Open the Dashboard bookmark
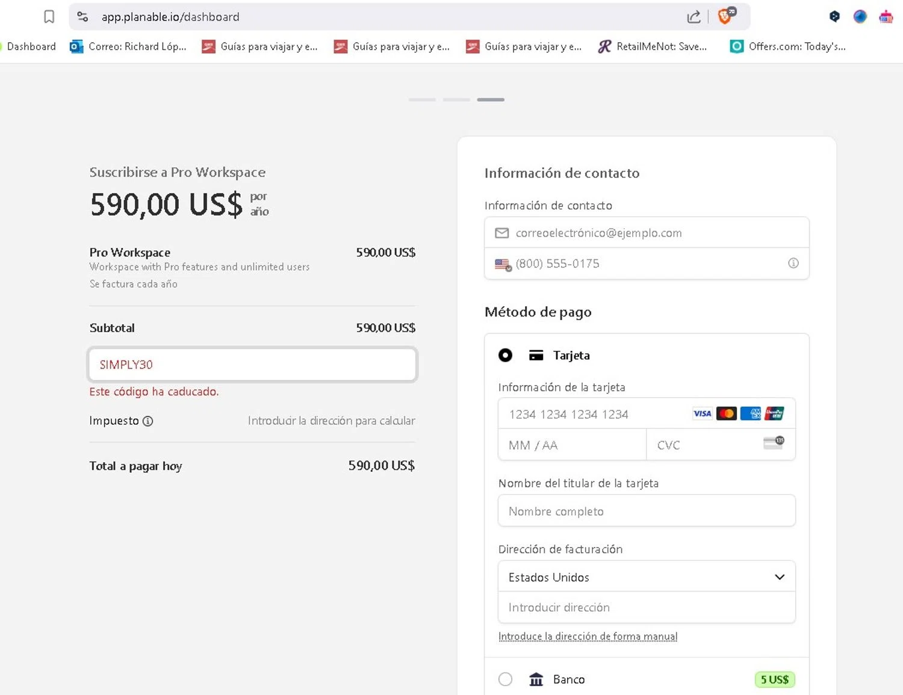Image resolution: width=903 pixels, height=695 pixels. click(28, 46)
